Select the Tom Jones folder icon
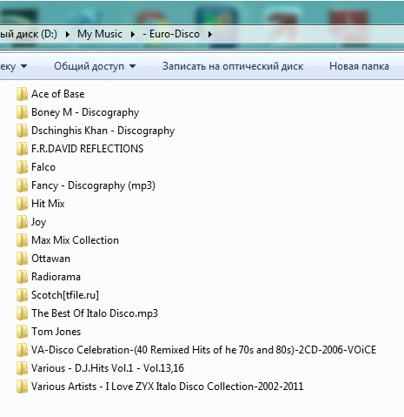404x417 pixels. (22, 332)
